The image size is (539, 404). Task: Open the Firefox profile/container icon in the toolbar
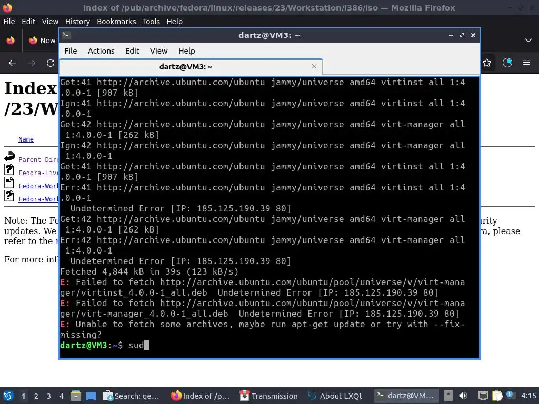(507, 63)
